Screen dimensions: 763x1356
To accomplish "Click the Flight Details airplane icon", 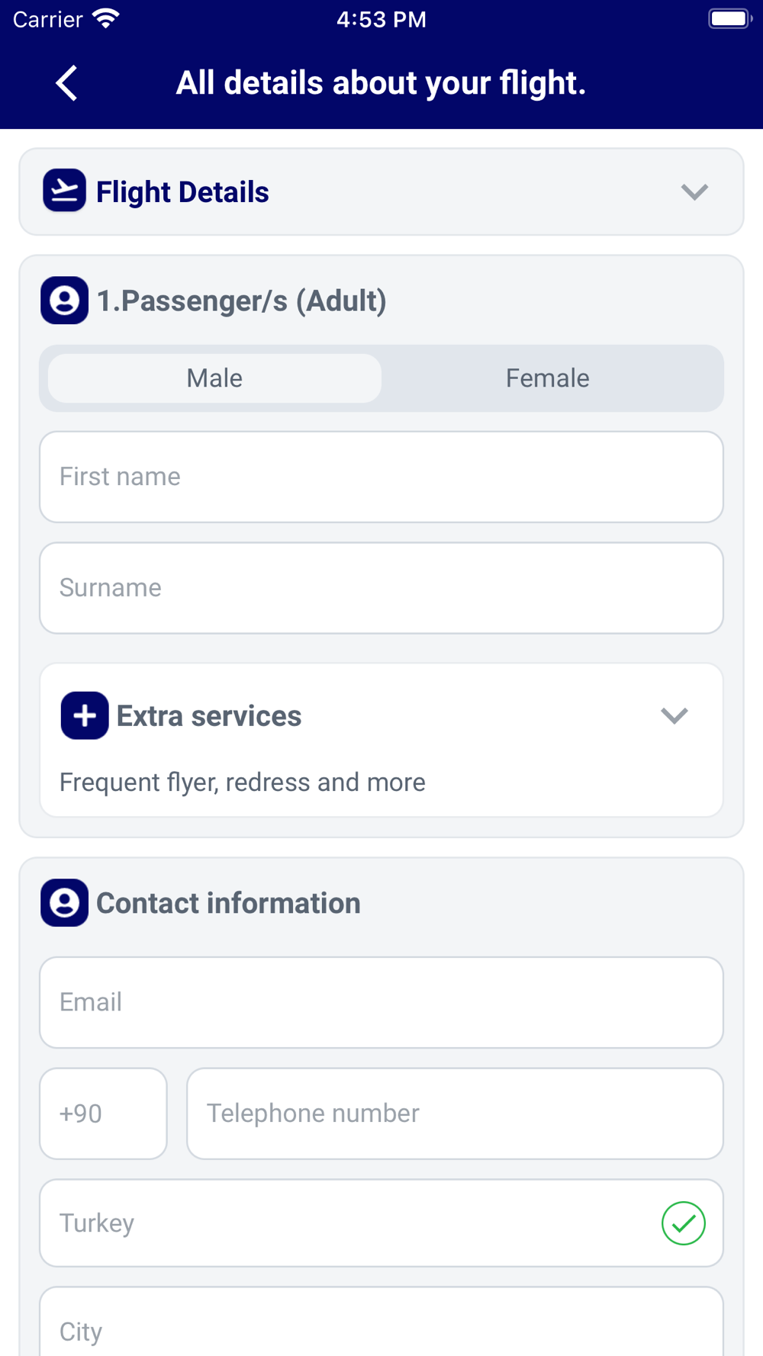I will point(64,191).
